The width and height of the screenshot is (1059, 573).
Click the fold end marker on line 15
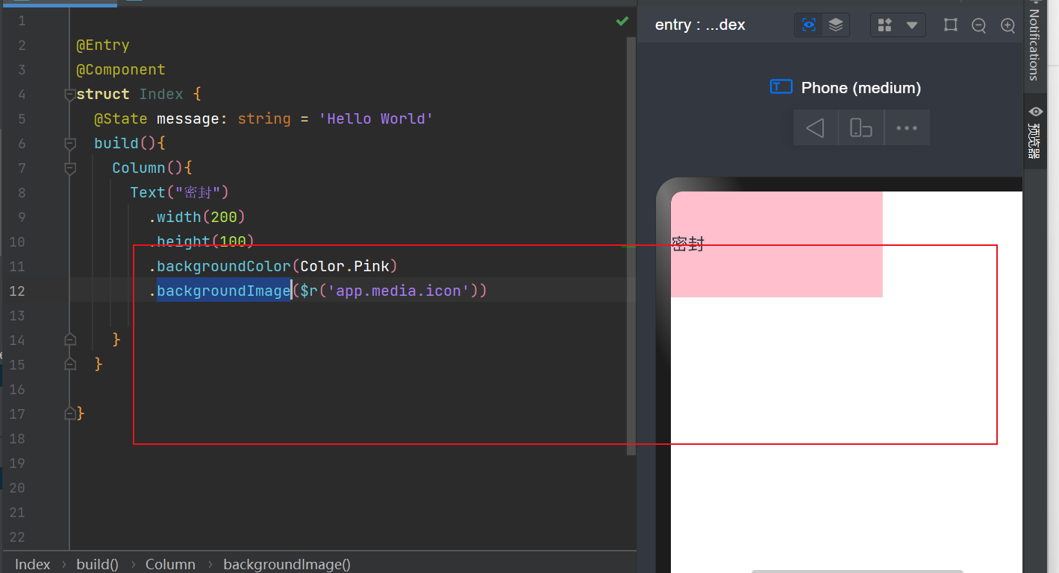70,364
